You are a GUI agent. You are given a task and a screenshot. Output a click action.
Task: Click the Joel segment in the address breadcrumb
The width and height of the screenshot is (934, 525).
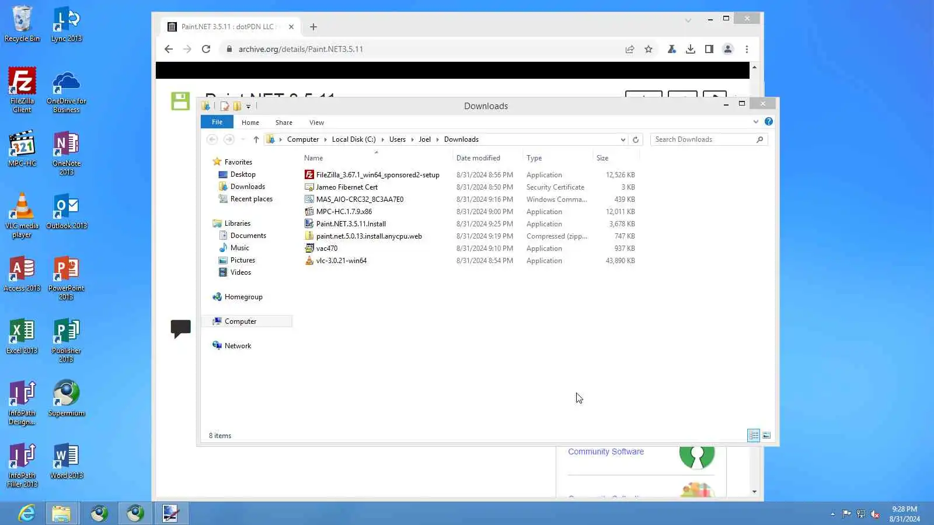point(424,139)
